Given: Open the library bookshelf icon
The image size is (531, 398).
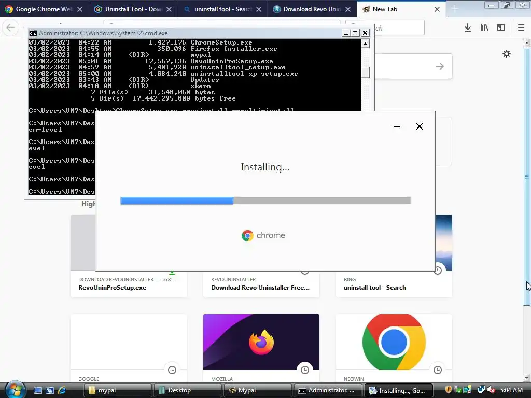Looking at the screenshot, I should (x=484, y=28).
